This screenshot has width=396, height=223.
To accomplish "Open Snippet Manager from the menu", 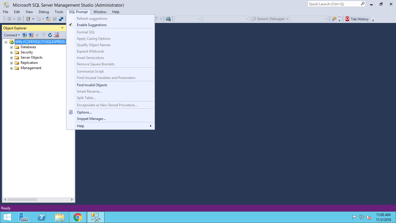I will coord(91,119).
